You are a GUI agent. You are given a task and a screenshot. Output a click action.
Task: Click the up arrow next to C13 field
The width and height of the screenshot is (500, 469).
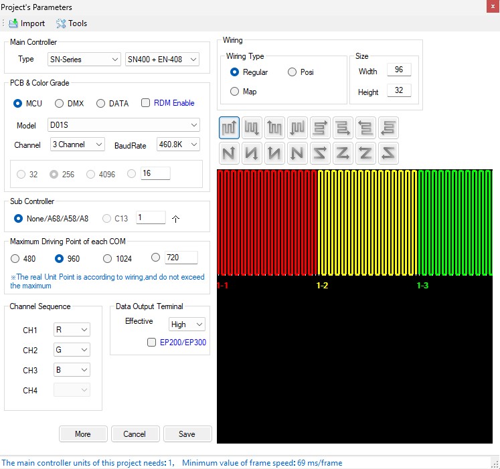[175, 219]
